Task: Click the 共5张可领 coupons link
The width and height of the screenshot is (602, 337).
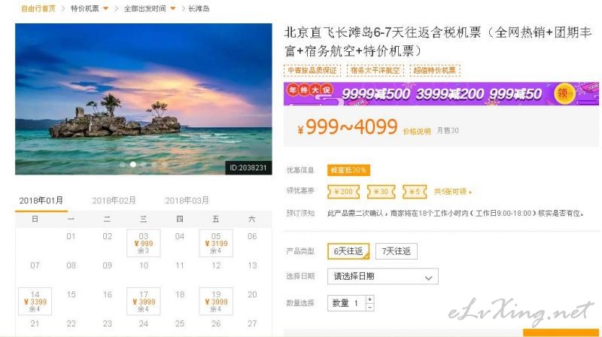Action: pos(452,192)
